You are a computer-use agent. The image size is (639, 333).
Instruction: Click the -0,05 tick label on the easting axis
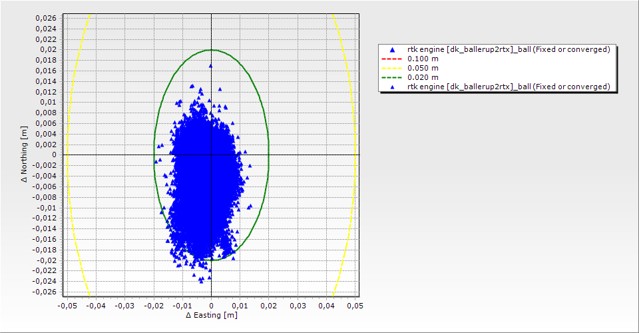[67, 306]
